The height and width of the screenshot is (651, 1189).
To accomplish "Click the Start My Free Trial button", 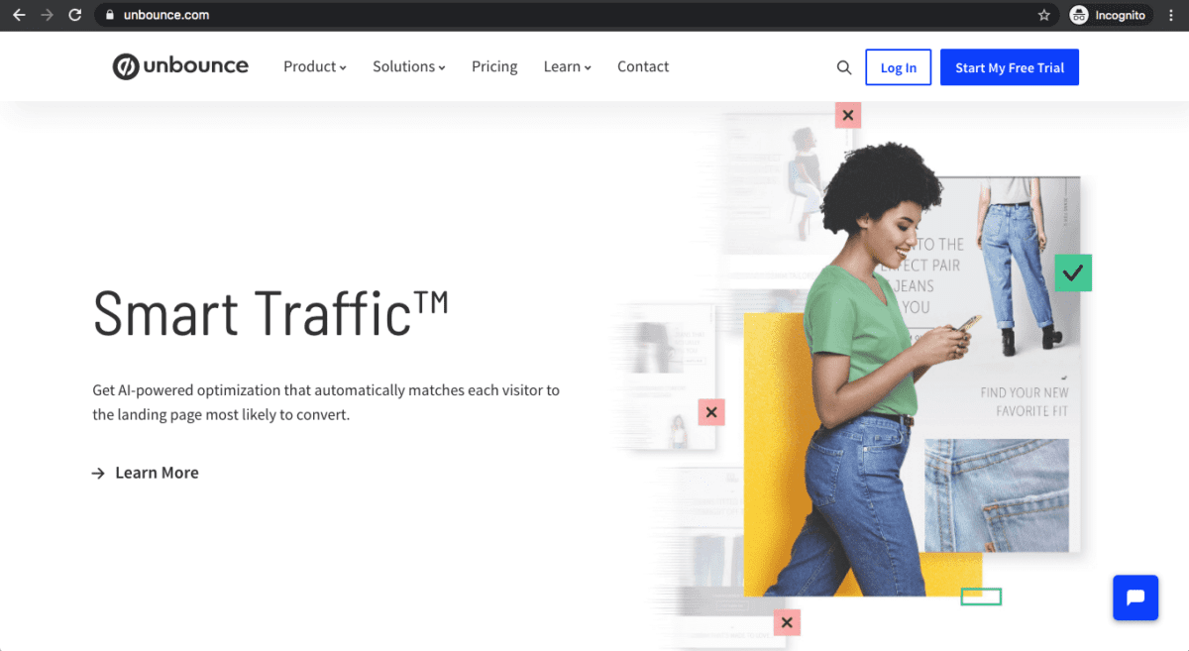I will (1010, 66).
